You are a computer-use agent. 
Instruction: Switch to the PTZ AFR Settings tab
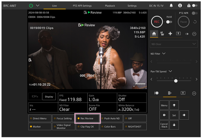click(x=82, y=6)
